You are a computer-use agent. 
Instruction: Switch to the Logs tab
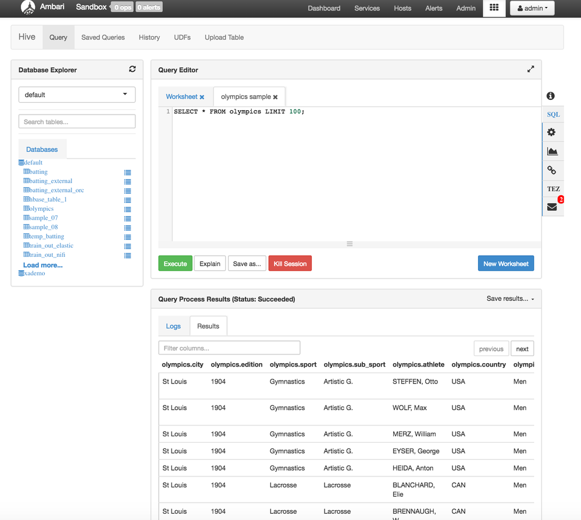173,326
